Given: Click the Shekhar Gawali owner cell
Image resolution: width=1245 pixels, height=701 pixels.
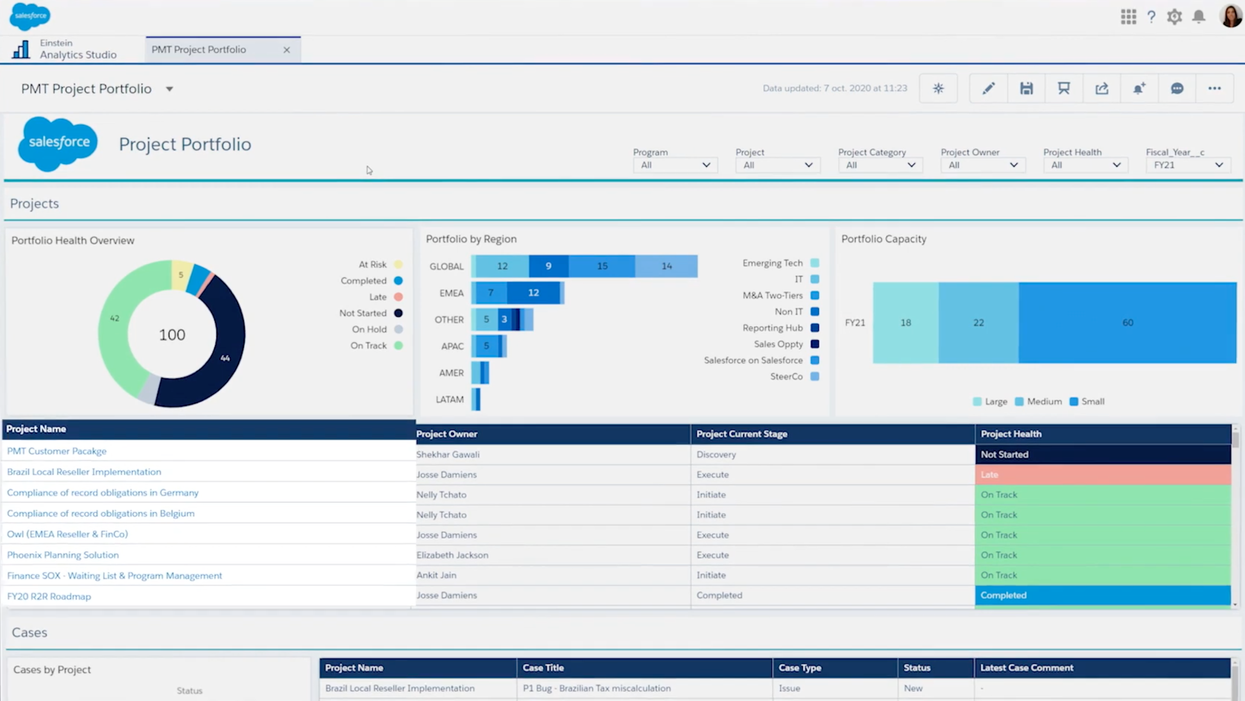Looking at the screenshot, I should click(x=553, y=454).
